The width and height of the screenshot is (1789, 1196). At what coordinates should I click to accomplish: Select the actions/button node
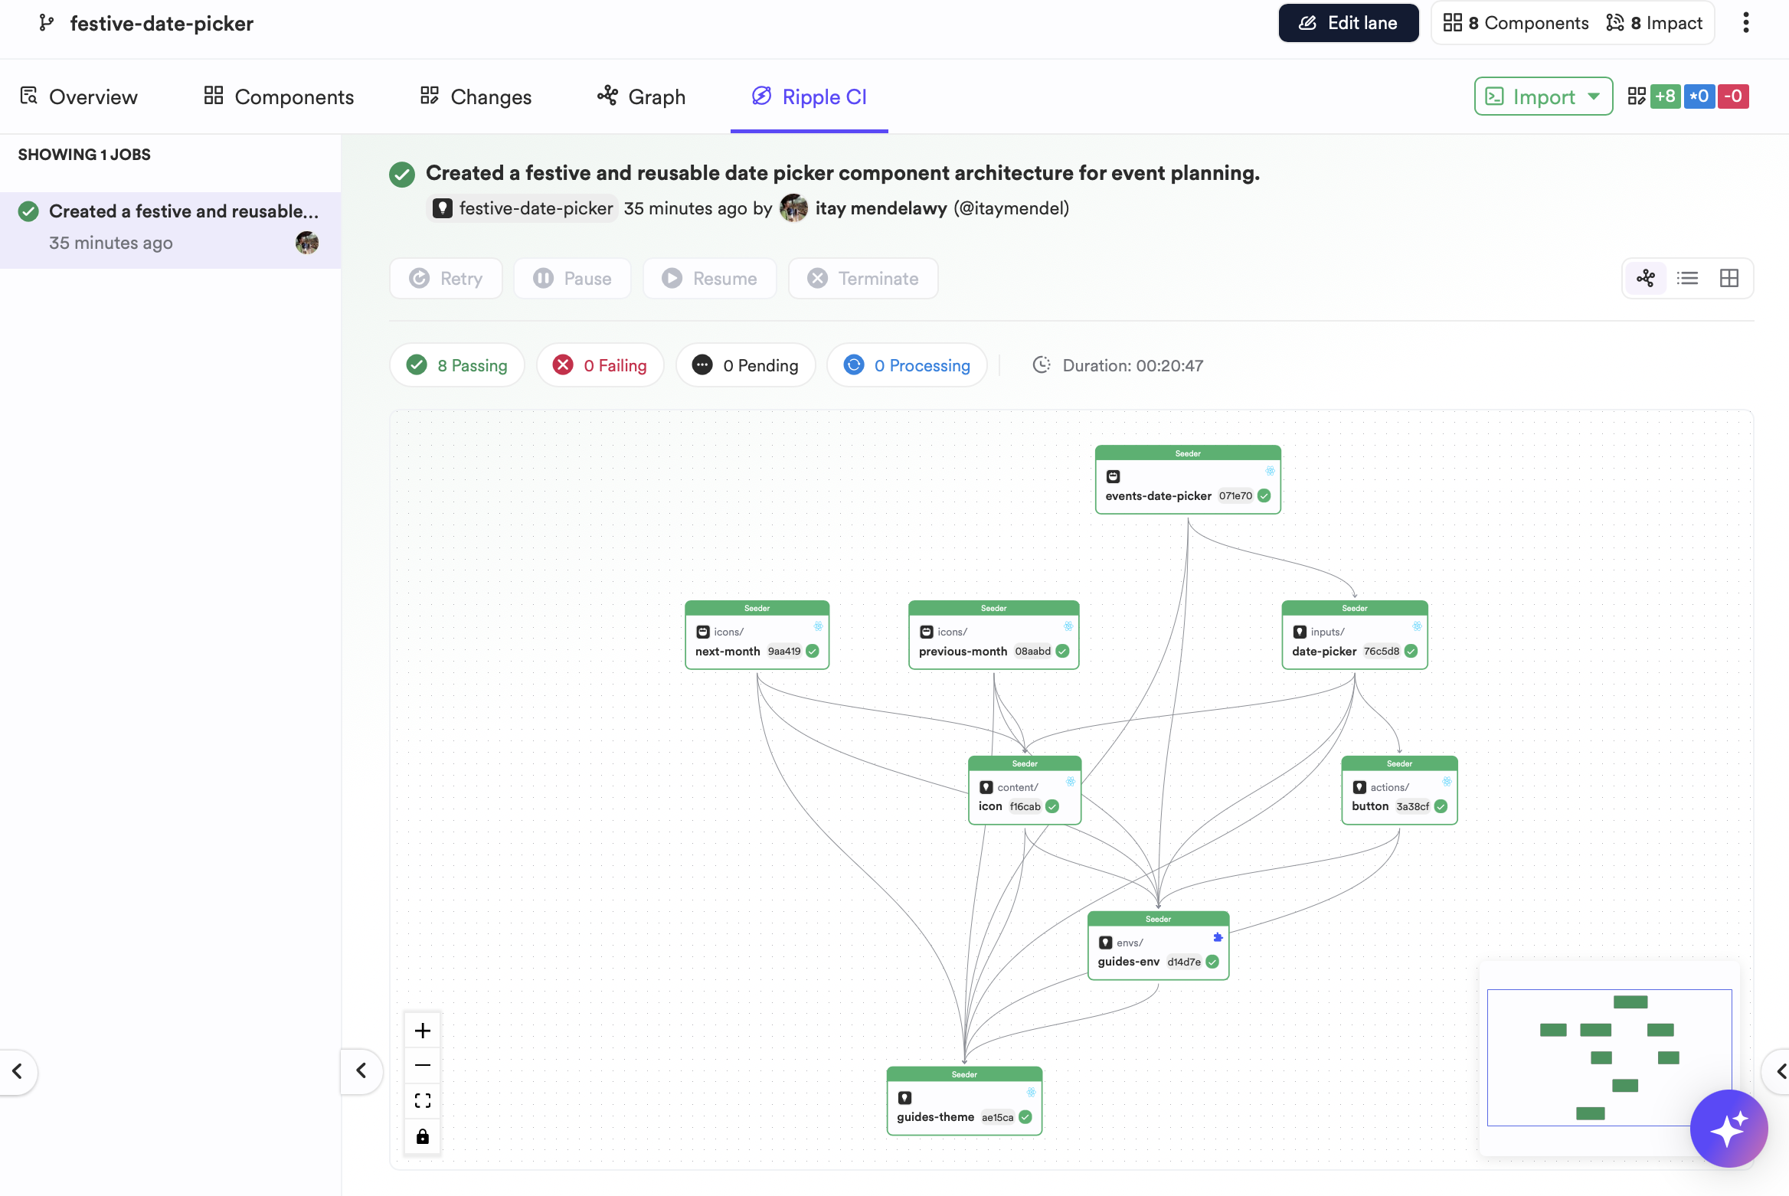coord(1399,791)
